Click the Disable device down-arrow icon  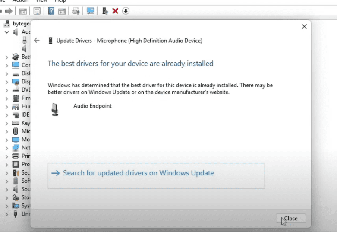tap(126, 11)
